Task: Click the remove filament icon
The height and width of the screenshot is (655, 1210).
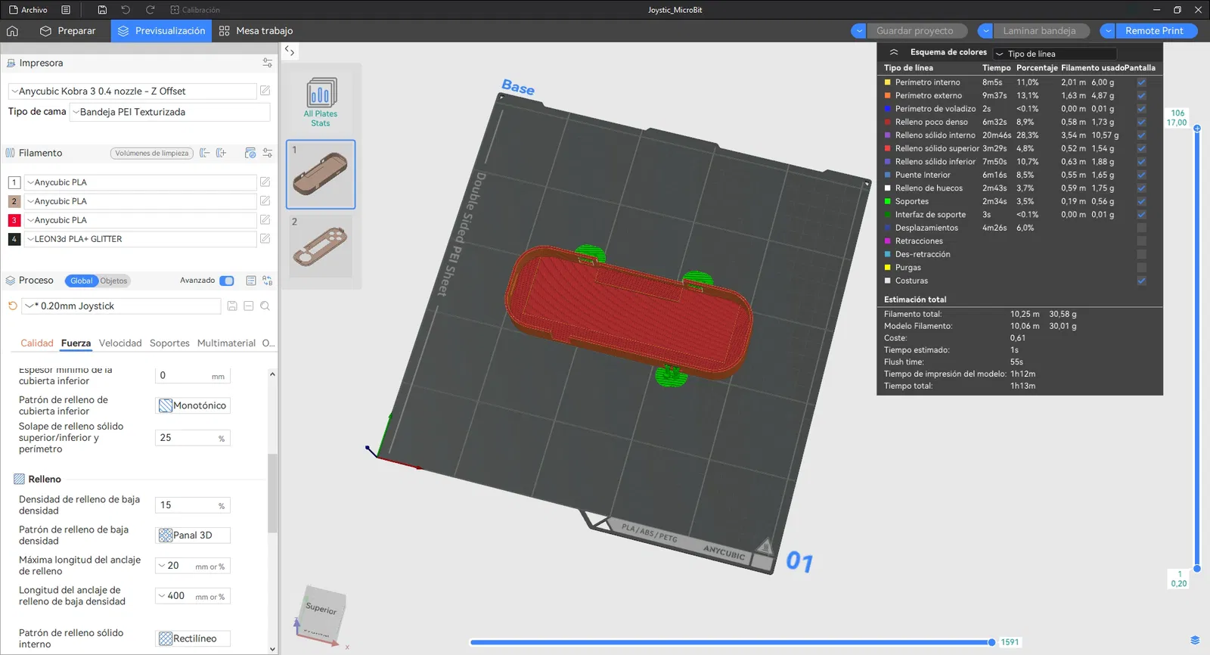Action: [x=205, y=153]
